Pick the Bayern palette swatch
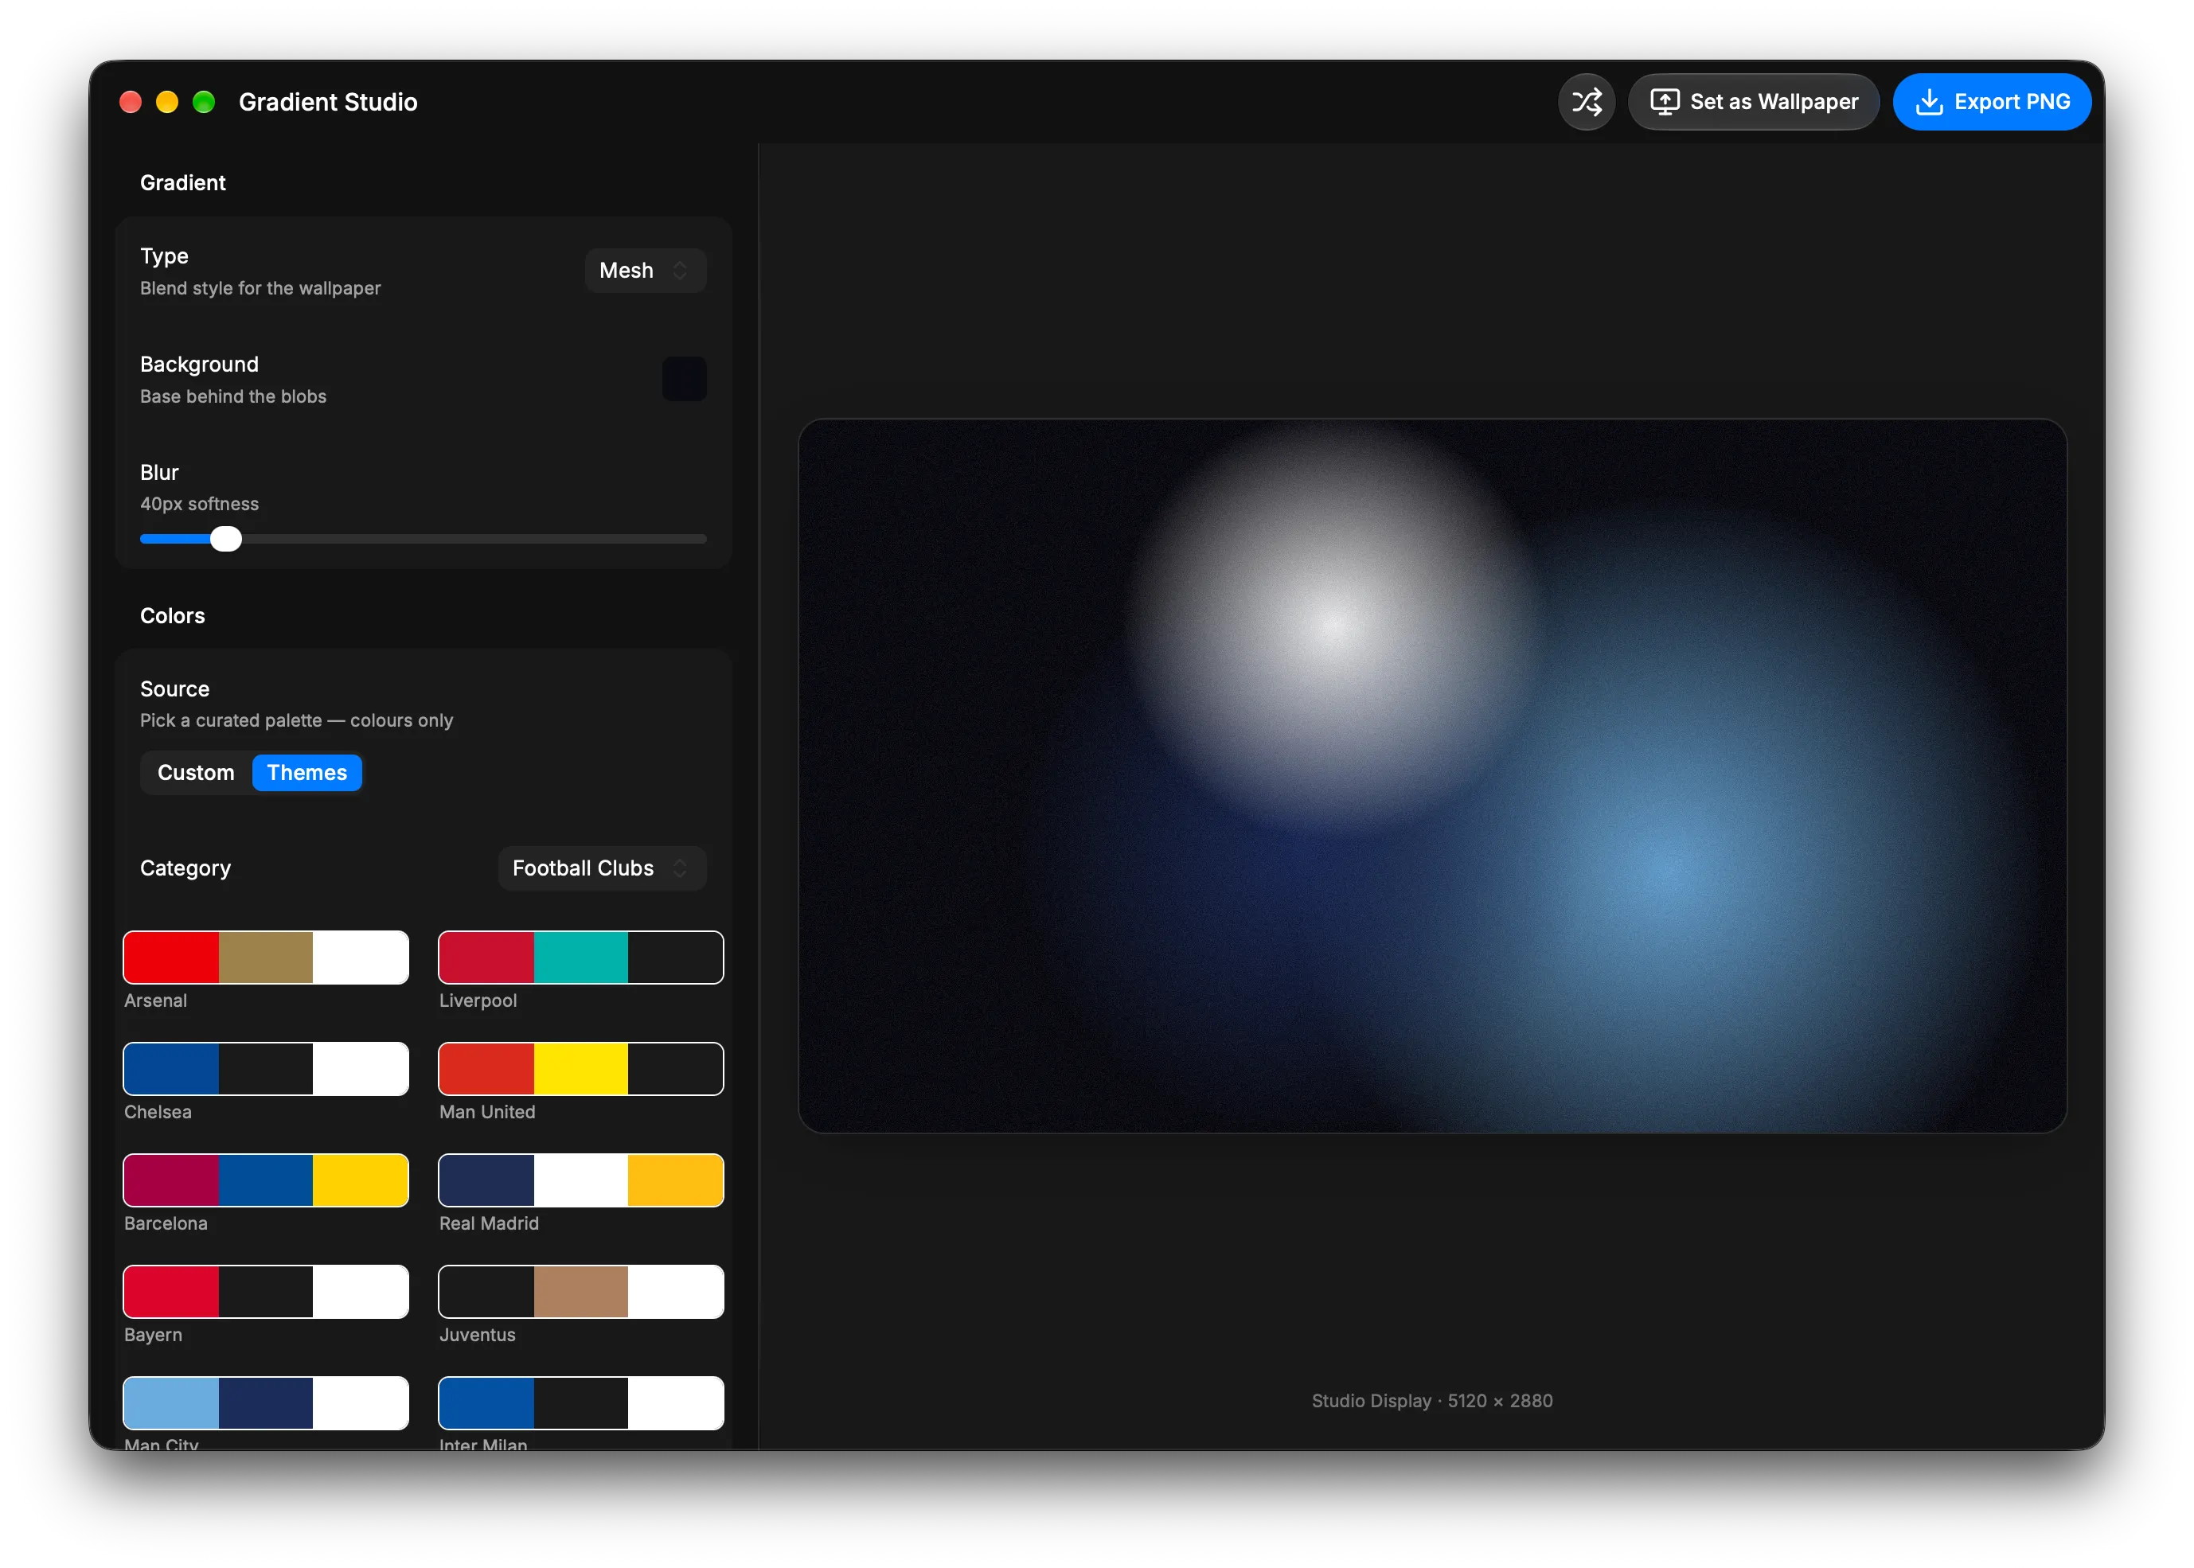 click(266, 1292)
